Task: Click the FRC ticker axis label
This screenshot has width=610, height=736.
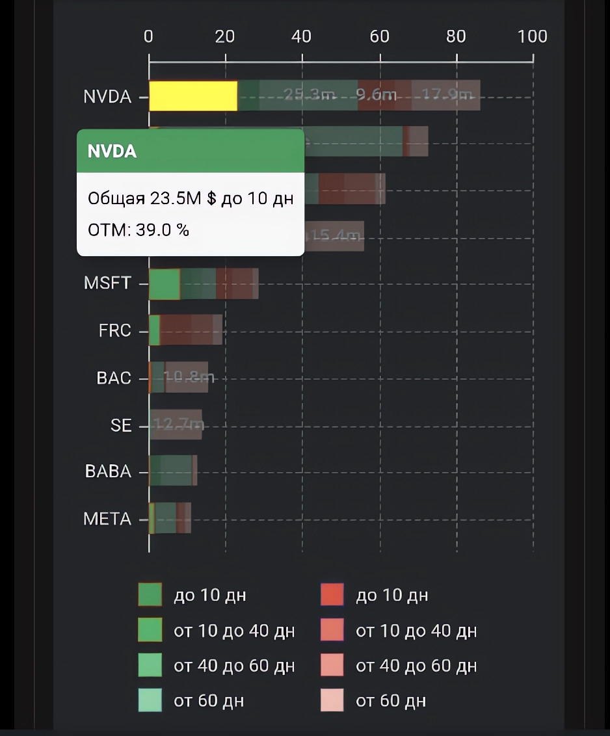Action: tap(115, 330)
